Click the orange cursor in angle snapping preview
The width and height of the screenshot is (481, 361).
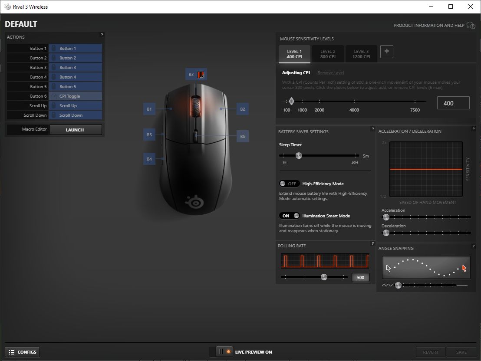(x=464, y=268)
